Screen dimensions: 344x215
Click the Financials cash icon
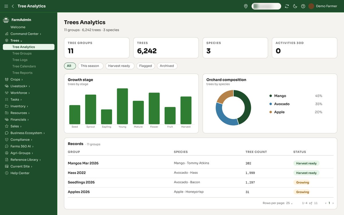coord(7,120)
